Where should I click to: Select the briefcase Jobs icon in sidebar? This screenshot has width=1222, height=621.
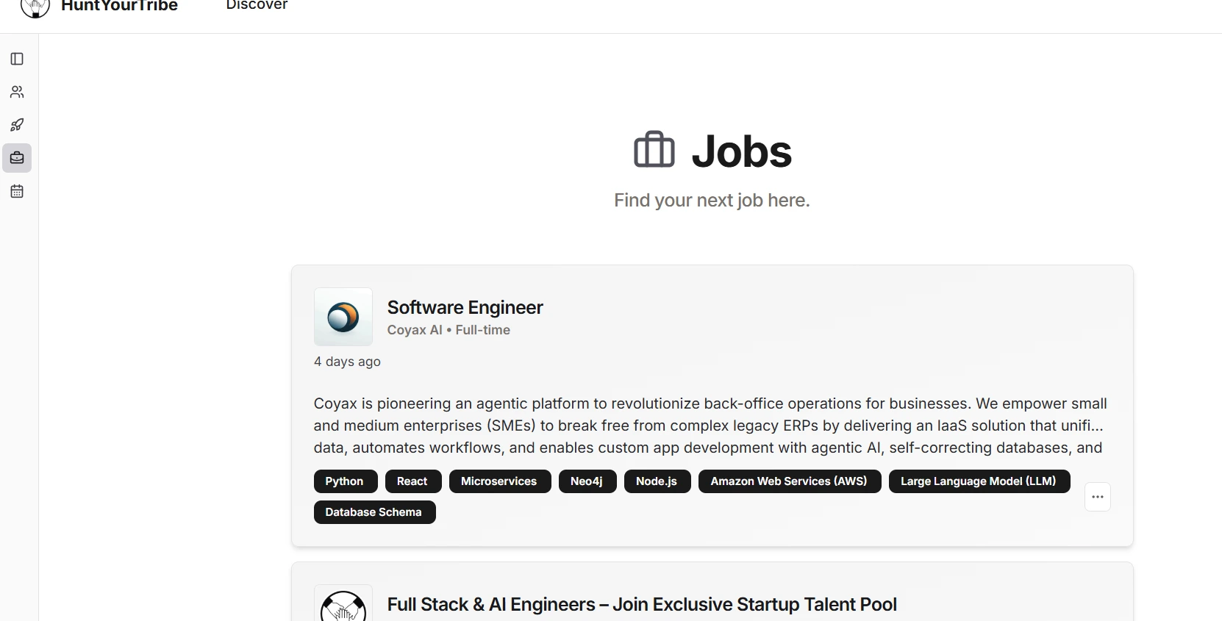point(17,158)
